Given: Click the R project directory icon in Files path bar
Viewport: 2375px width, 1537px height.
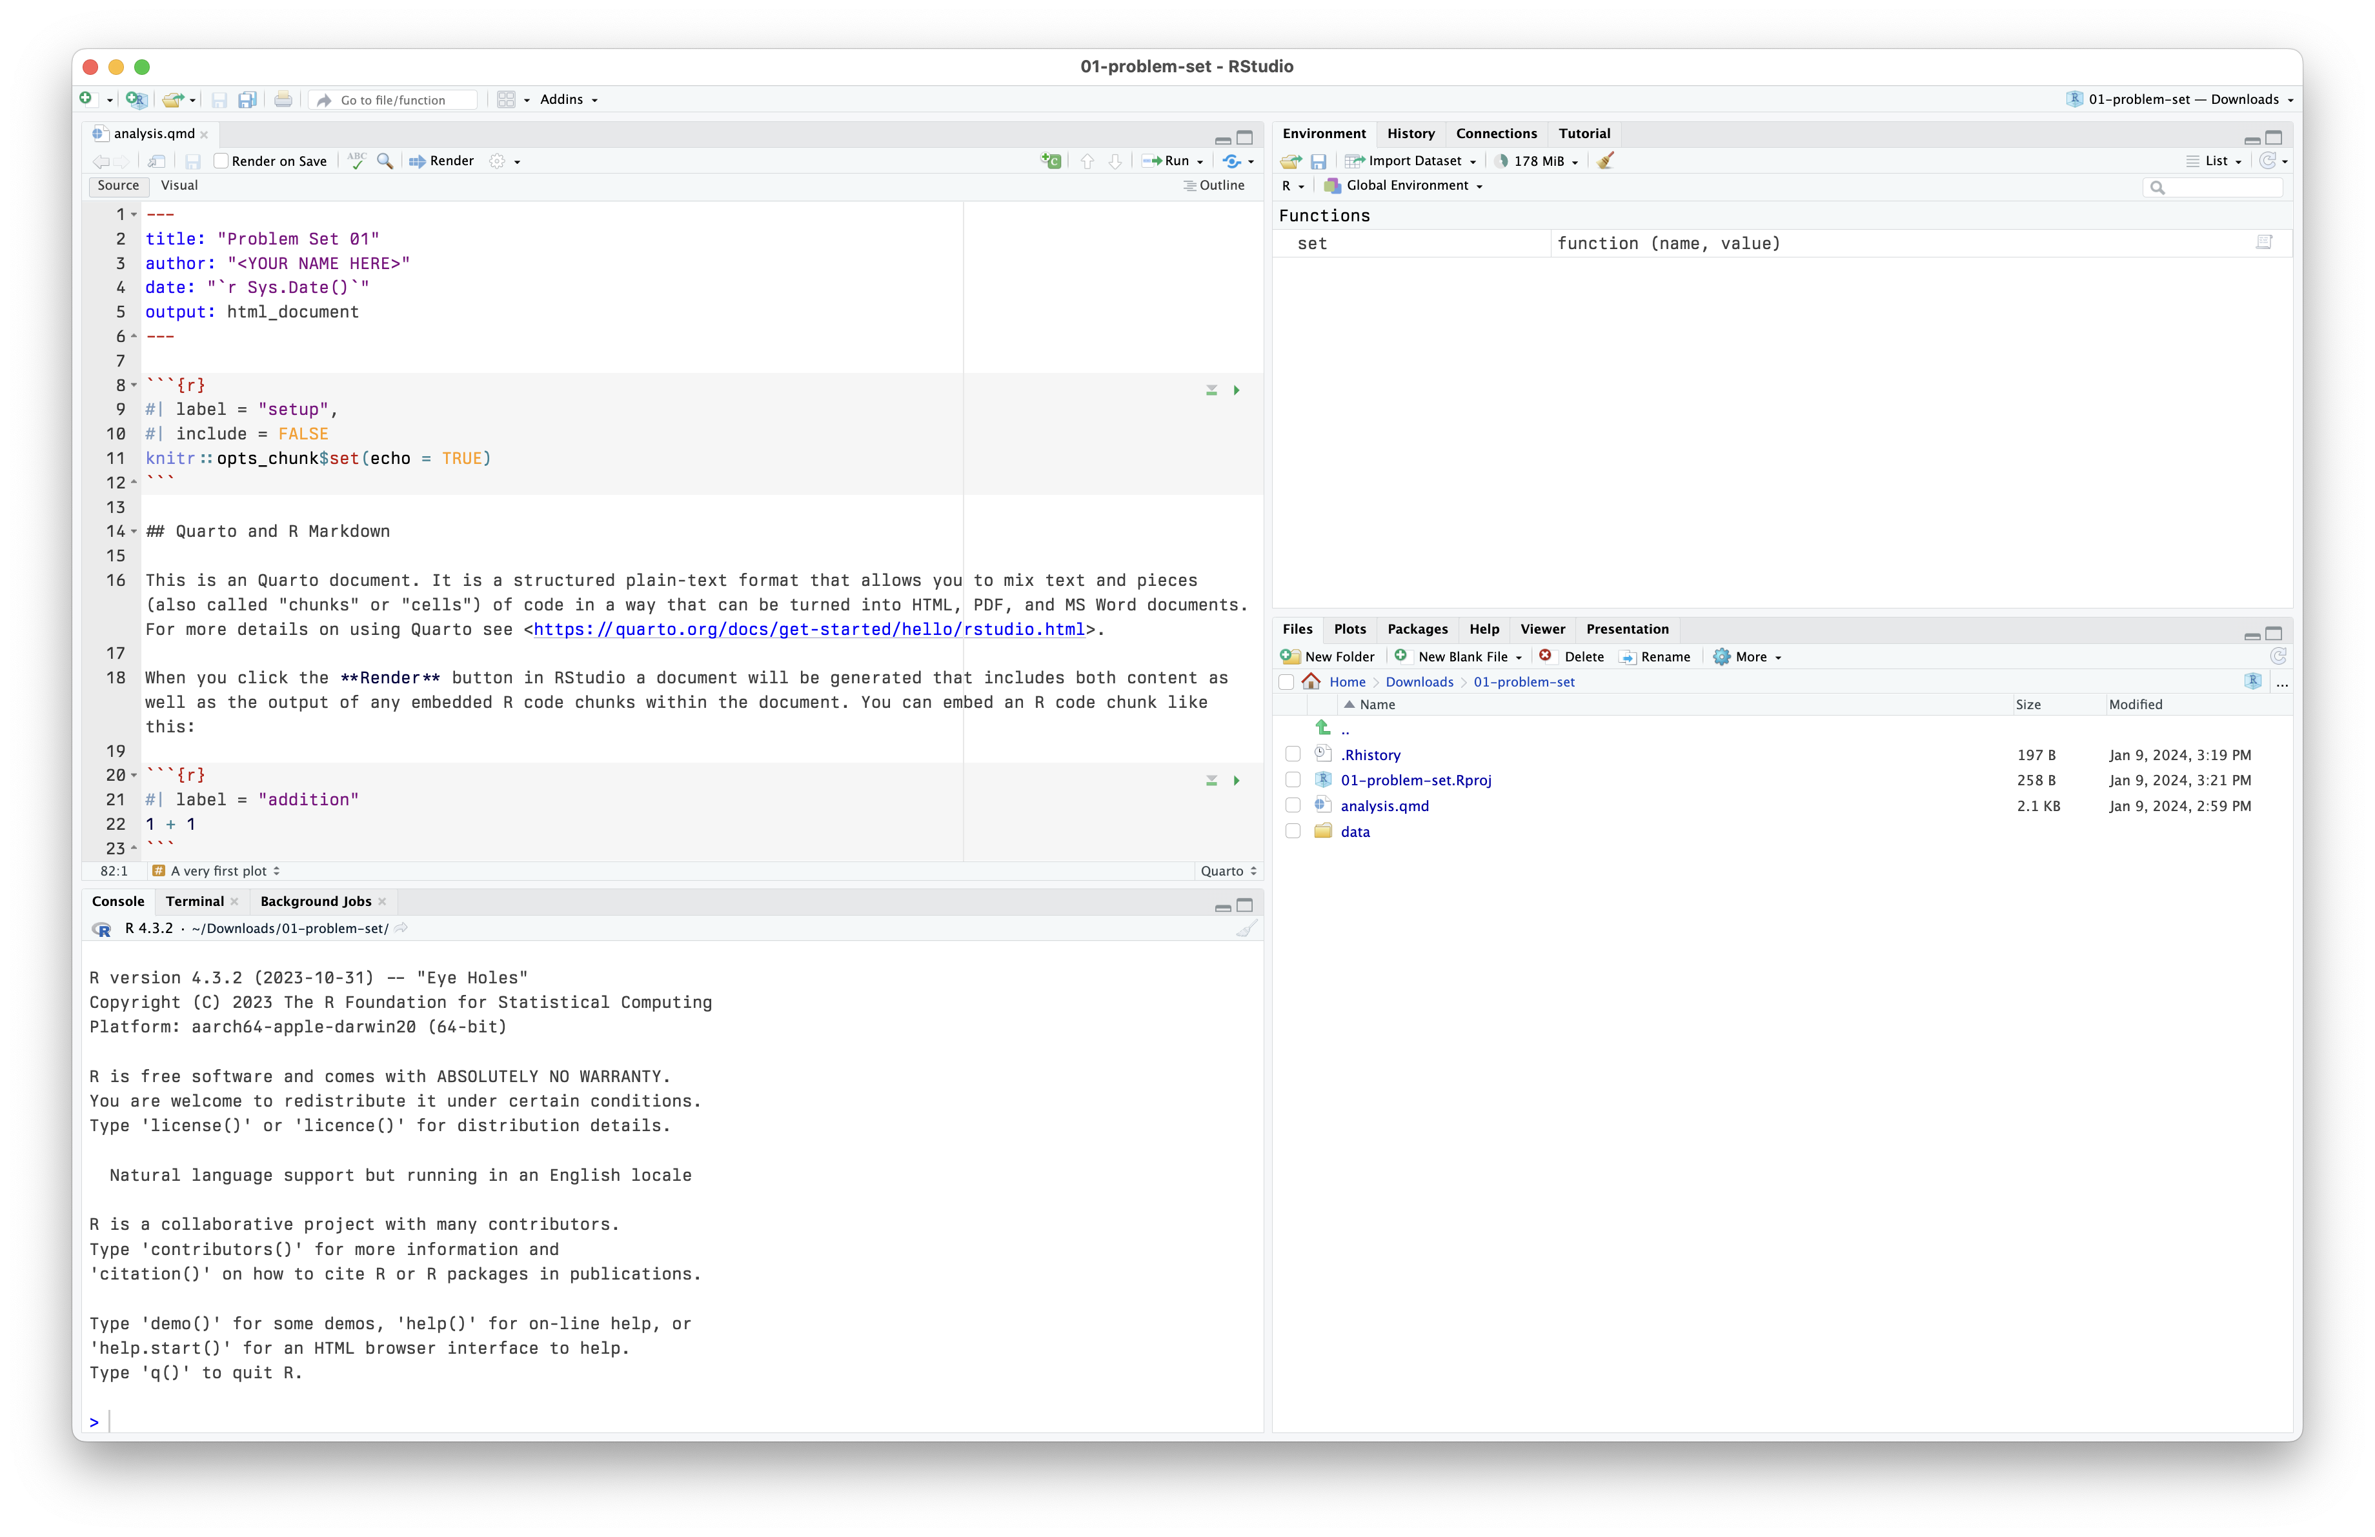Looking at the screenshot, I should coord(2253,681).
